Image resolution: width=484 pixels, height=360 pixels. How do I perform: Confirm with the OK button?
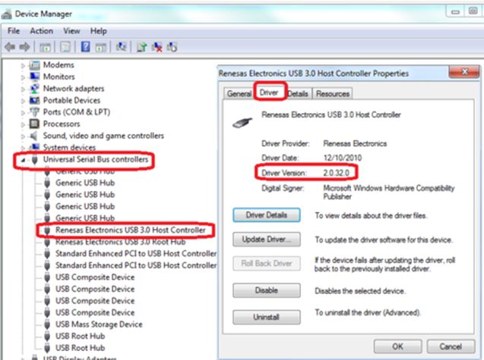pos(397,346)
